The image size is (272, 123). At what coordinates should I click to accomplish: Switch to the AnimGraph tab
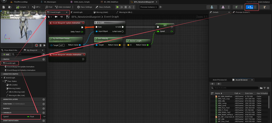(76, 12)
